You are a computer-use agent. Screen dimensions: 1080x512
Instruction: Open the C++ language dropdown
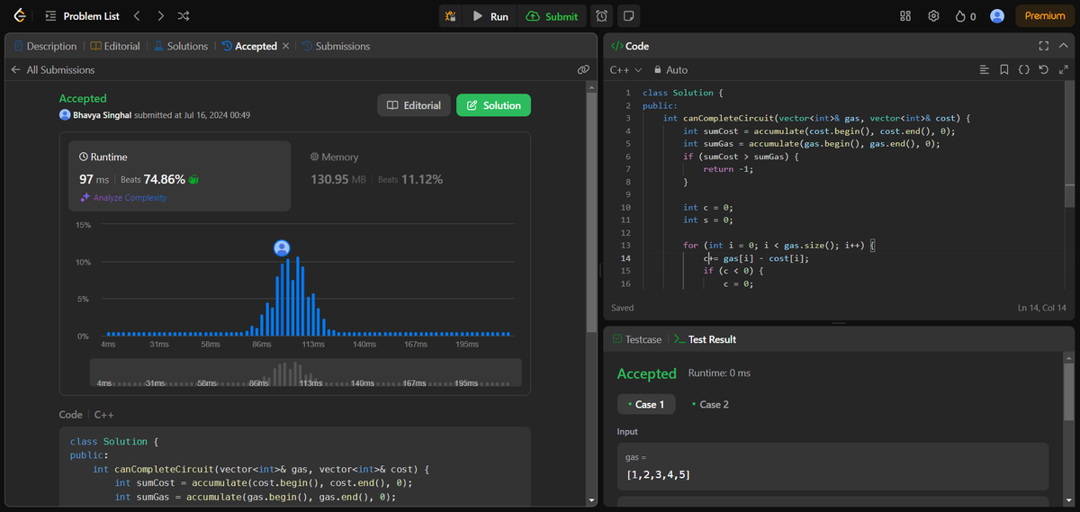point(625,69)
